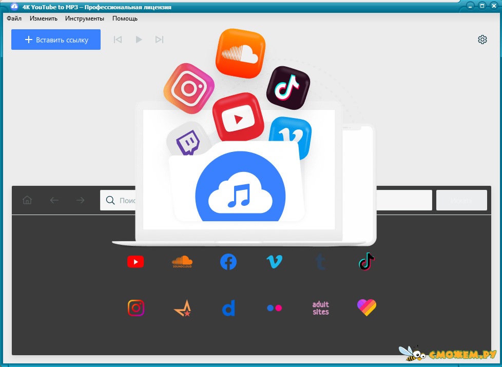Open Instagram site shortcut
This screenshot has height=367, width=502.
tap(136, 308)
